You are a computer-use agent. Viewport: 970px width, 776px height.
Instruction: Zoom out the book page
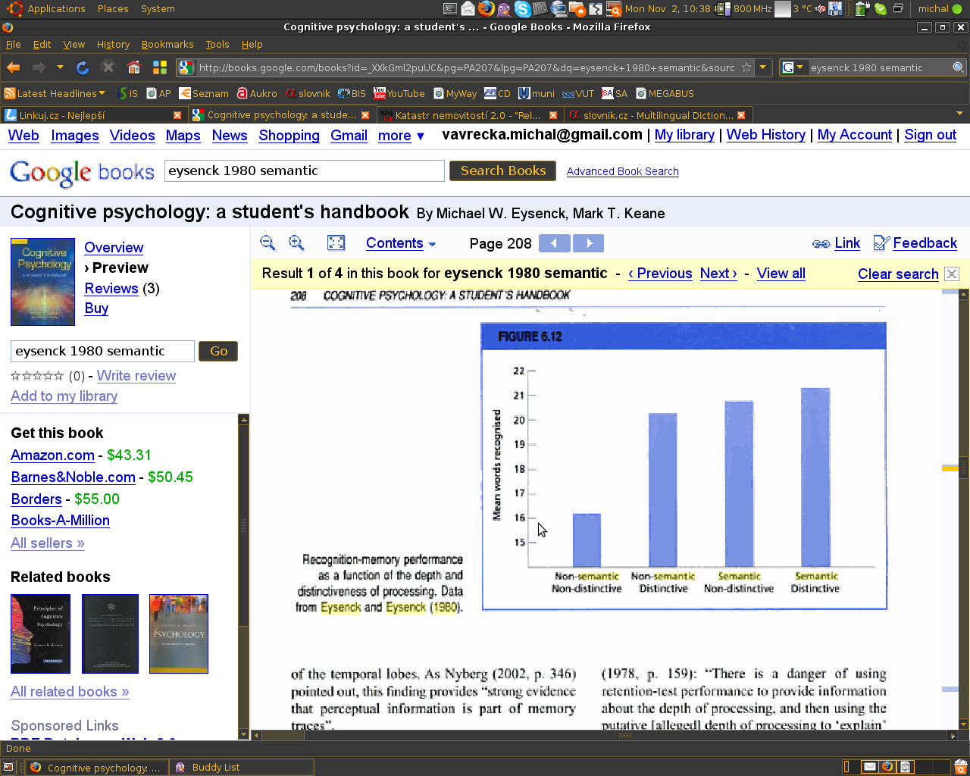[268, 242]
